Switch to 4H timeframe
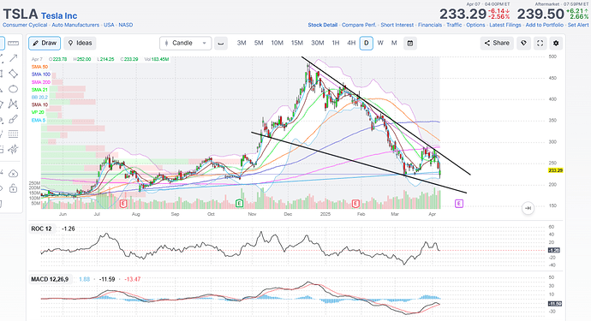This screenshot has width=591, height=321. click(351, 43)
